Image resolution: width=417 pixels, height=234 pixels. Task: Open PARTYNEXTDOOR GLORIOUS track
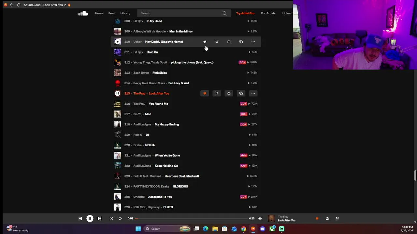pos(180,187)
